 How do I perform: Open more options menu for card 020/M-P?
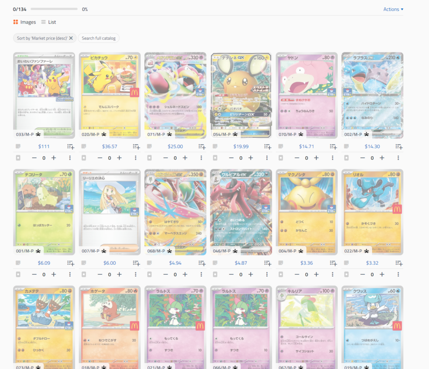pyautogui.click(x=135, y=158)
